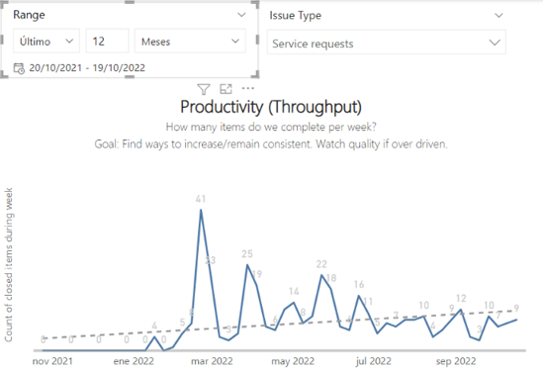Click the calendar icon beside the date range

pyautogui.click(x=19, y=68)
